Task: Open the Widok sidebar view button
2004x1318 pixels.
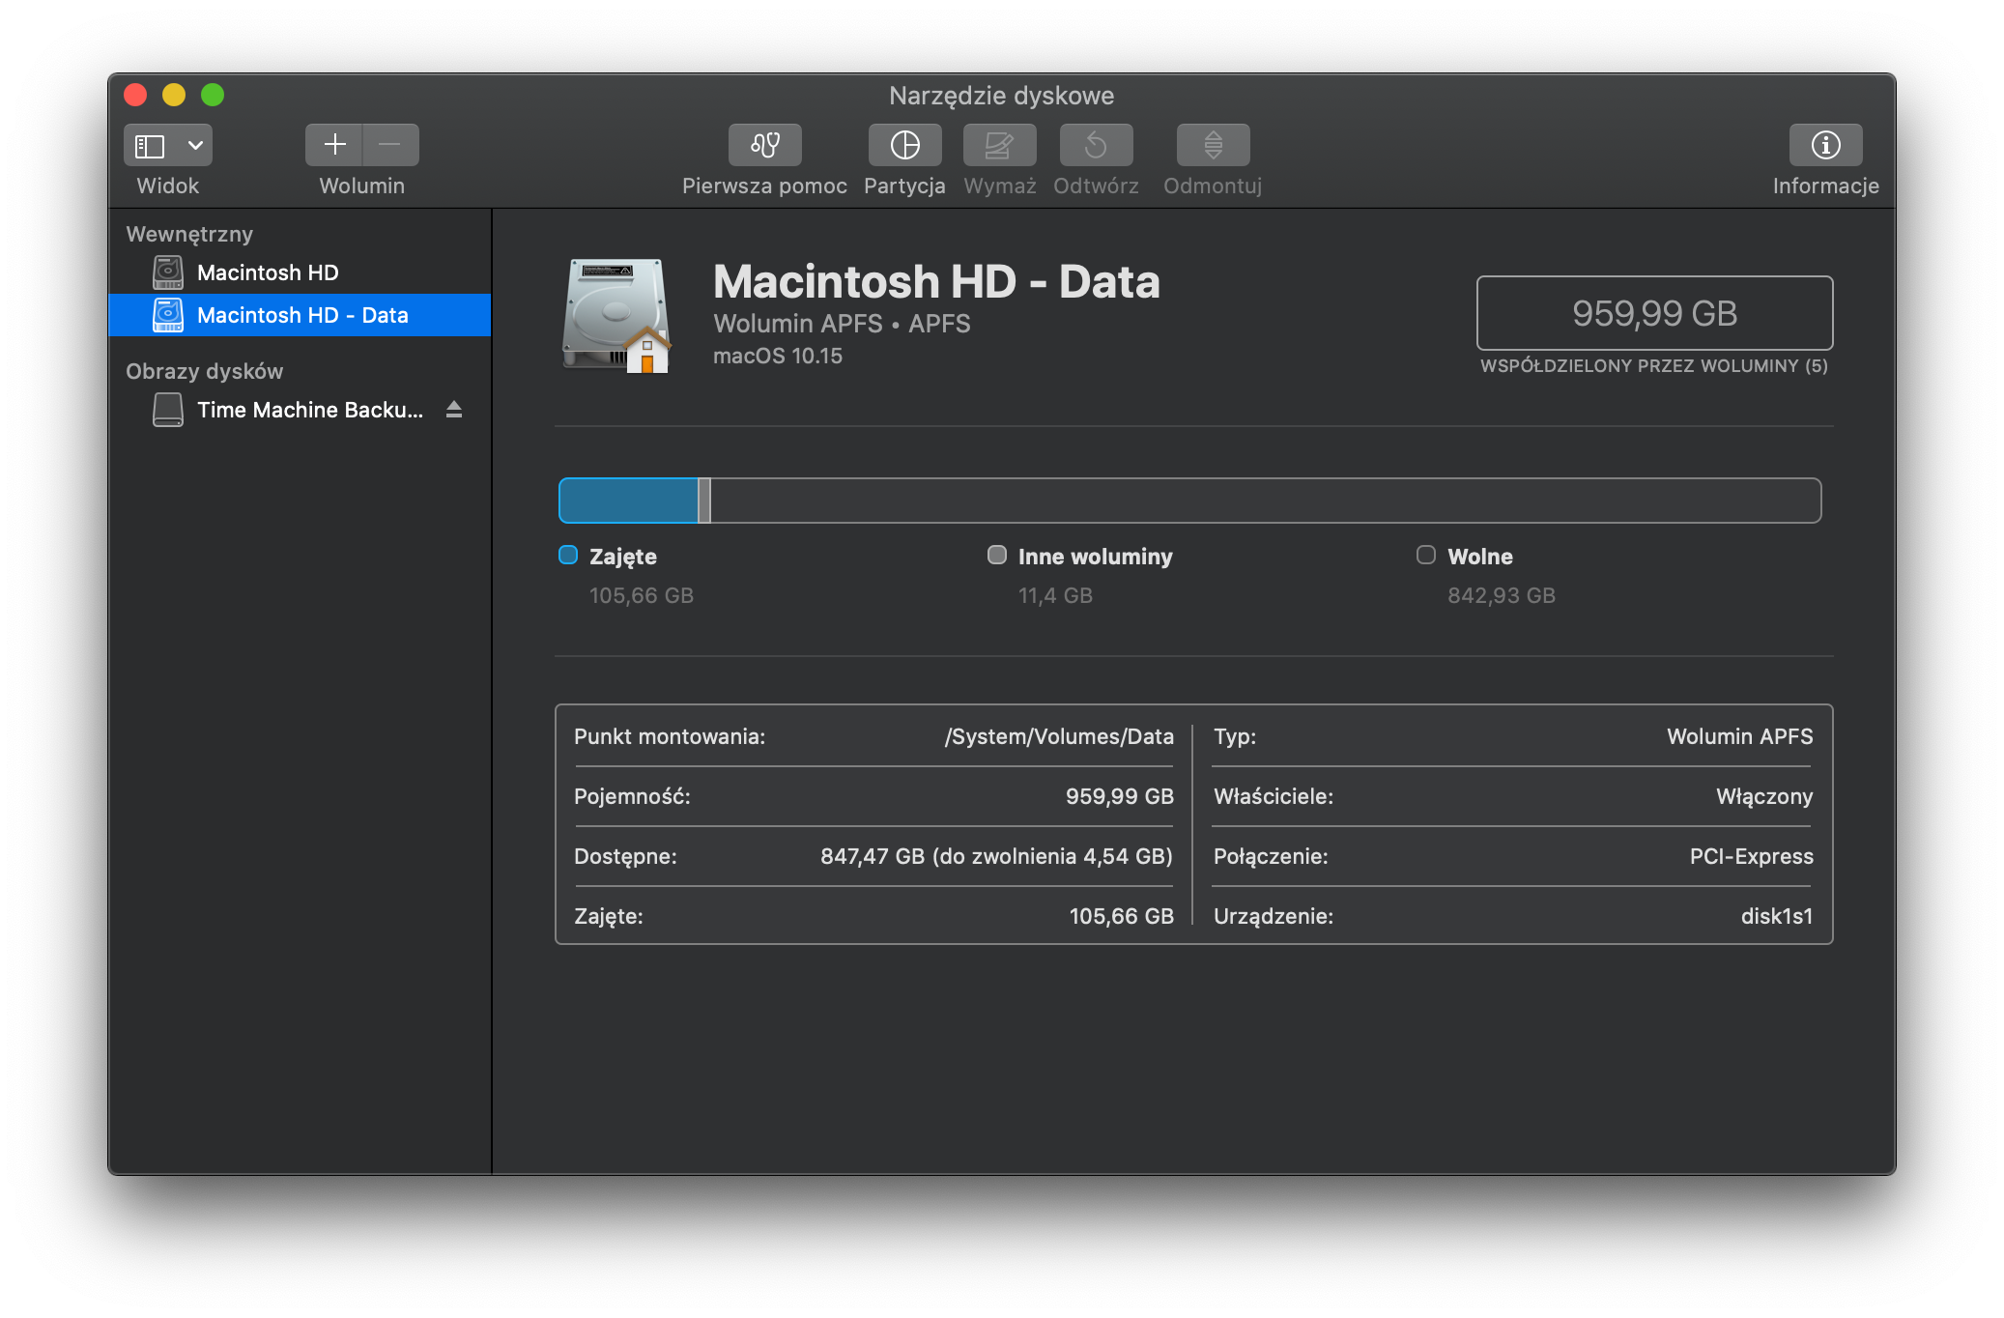Action: [x=150, y=146]
